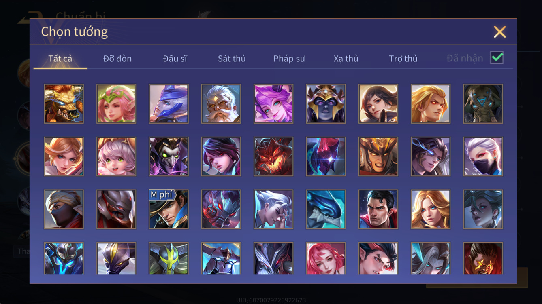Screen dimensions: 542x304
Task: Select the golden lion beast hero portrait
Action: point(64,104)
